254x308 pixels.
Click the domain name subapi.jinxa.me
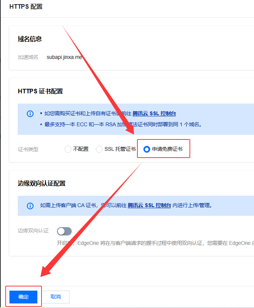(64, 57)
